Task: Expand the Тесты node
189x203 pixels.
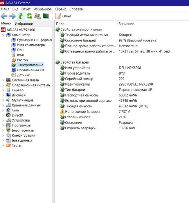Action: click(x=3, y=146)
